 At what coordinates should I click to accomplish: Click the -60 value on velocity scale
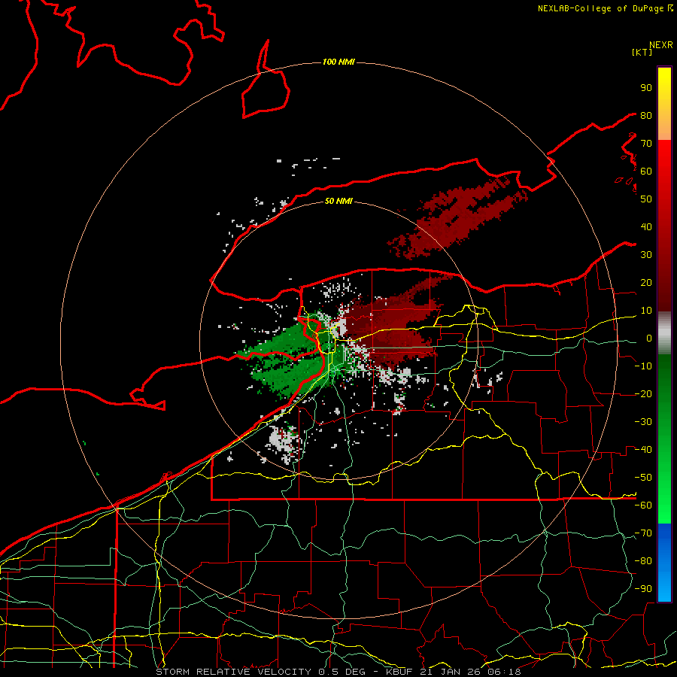(643, 505)
